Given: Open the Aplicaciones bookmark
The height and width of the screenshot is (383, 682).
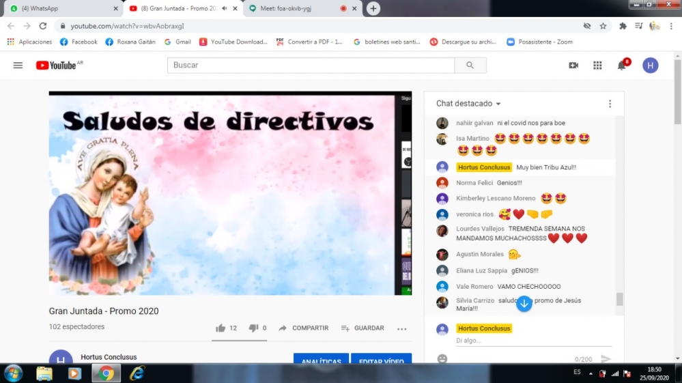Looking at the screenshot, I should (x=29, y=42).
